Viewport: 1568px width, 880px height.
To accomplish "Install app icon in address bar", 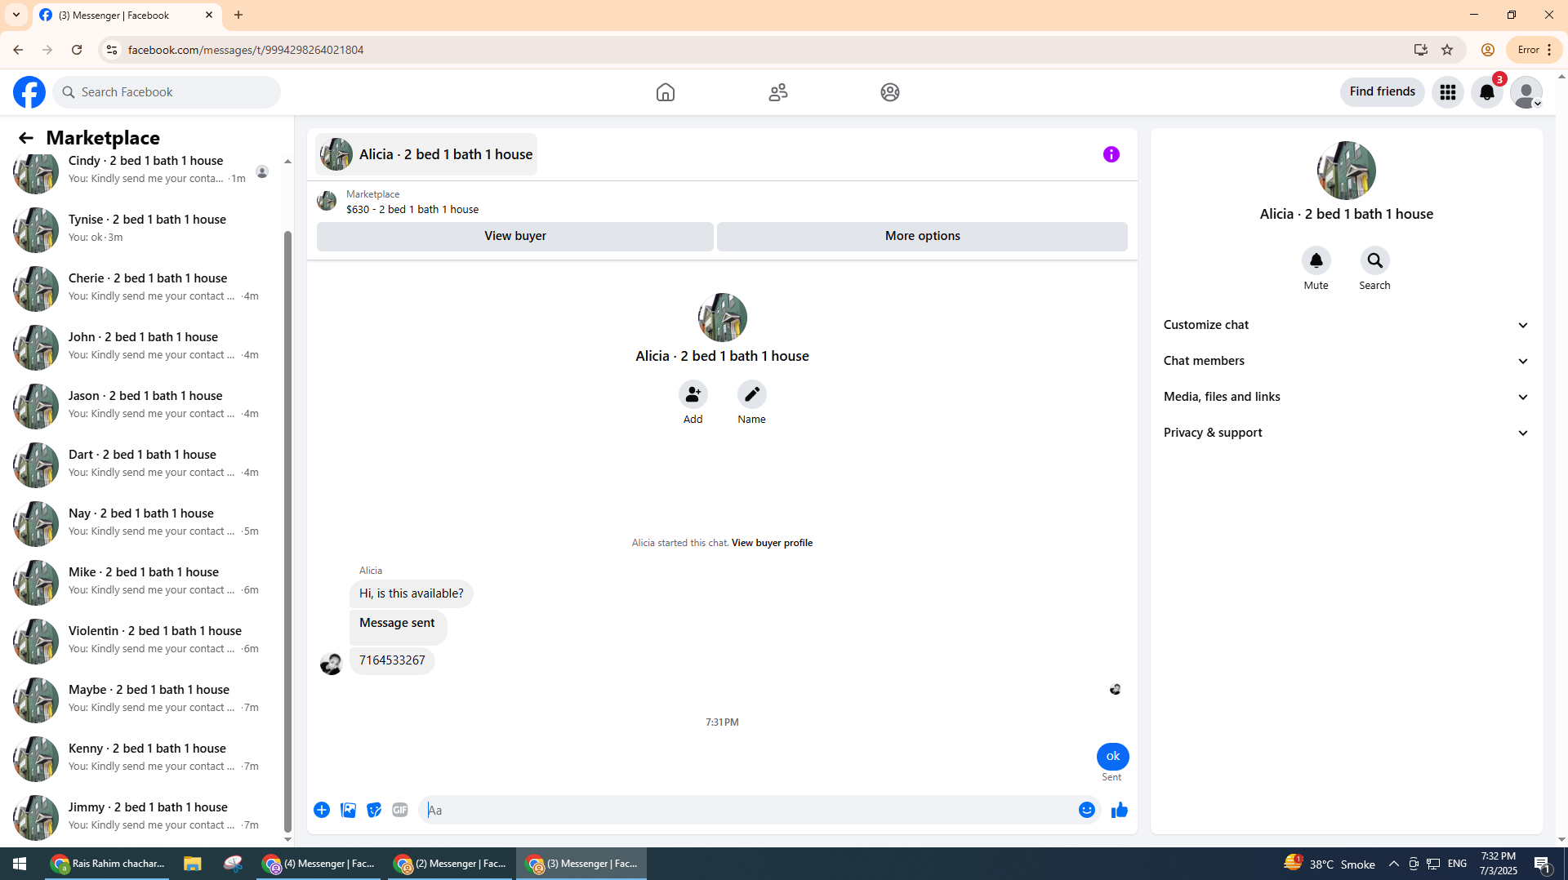I will click(1421, 50).
